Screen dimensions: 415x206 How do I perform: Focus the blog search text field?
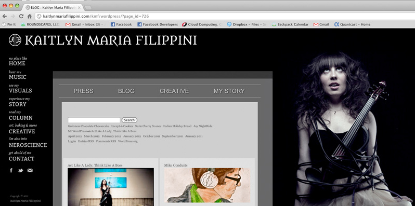click(x=94, y=120)
